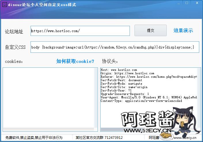
Task: Click inside the empty cookies text area
Action: point(50,98)
